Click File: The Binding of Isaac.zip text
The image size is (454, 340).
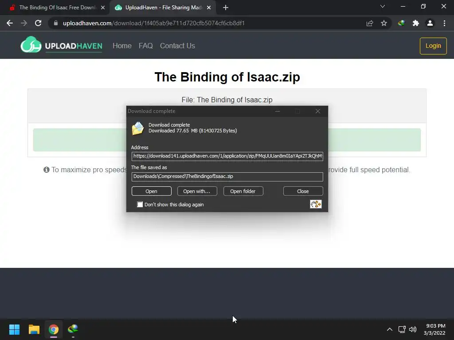(x=227, y=100)
